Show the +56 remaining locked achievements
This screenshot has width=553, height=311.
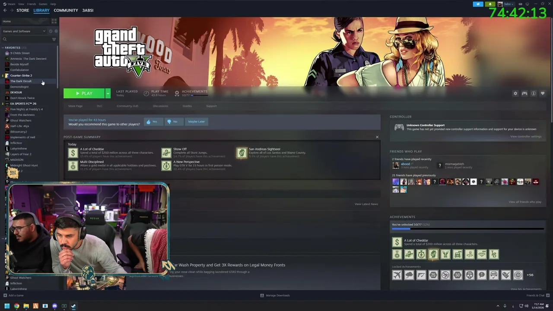coord(530,275)
